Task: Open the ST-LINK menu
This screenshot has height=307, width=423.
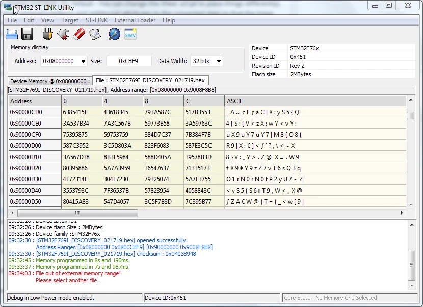Action: click(x=96, y=20)
